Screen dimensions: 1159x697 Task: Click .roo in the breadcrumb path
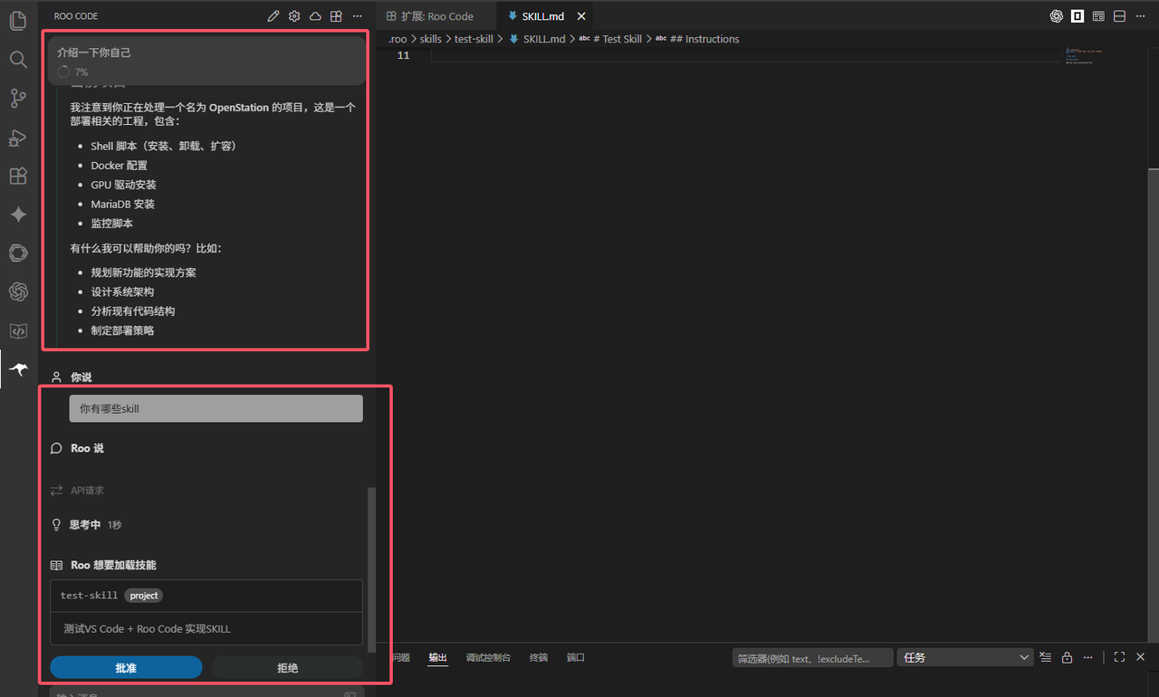point(398,39)
